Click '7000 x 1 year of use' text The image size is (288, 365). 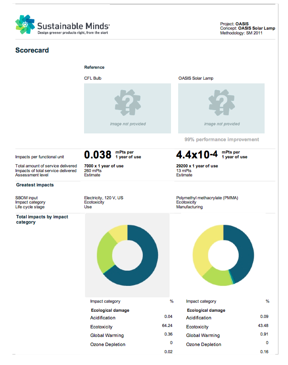[x=104, y=166]
